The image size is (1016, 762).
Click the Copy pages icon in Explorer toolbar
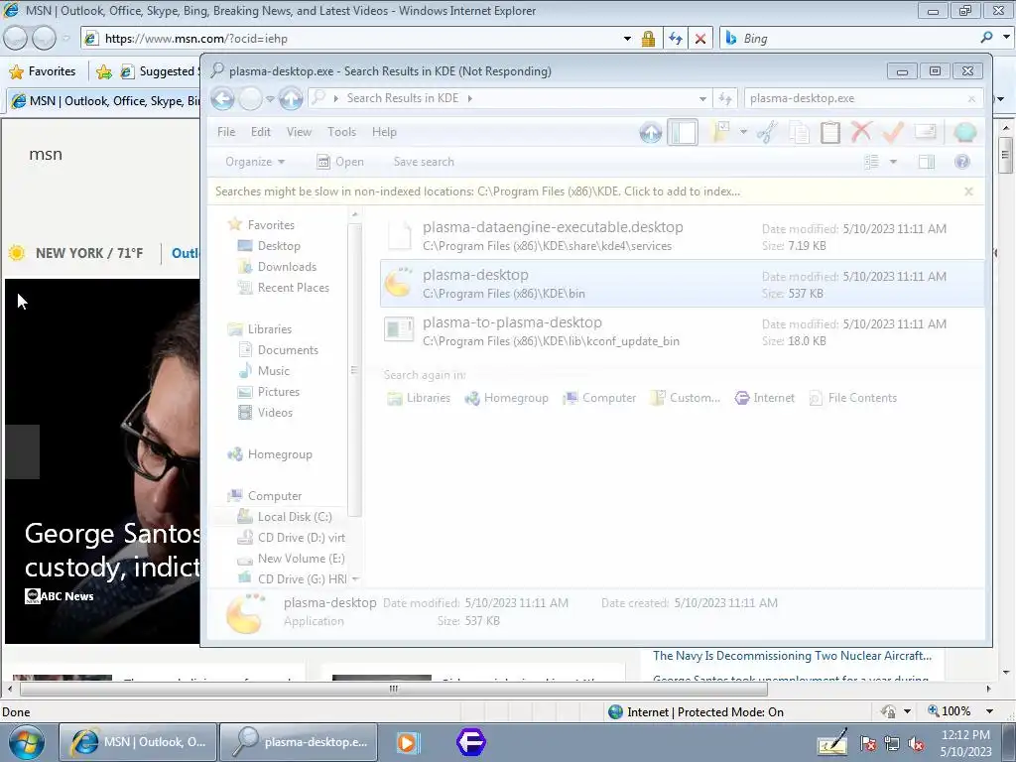[799, 132]
